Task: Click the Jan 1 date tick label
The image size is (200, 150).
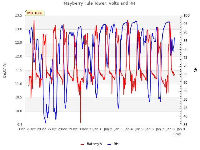Action: tap(97, 129)
